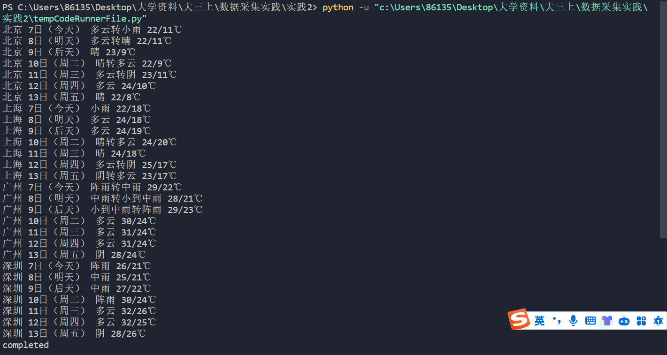Image resolution: width=667 pixels, height=355 pixels.
Task: Open the Sogou input method logo menu
Action: tap(519, 319)
